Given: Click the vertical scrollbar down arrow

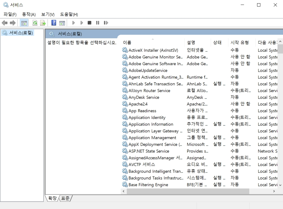Looking at the screenshot, I should point(280,185).
